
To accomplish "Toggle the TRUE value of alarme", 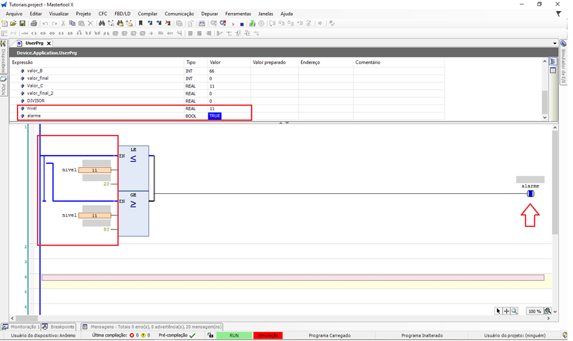I will coord(215,116).
